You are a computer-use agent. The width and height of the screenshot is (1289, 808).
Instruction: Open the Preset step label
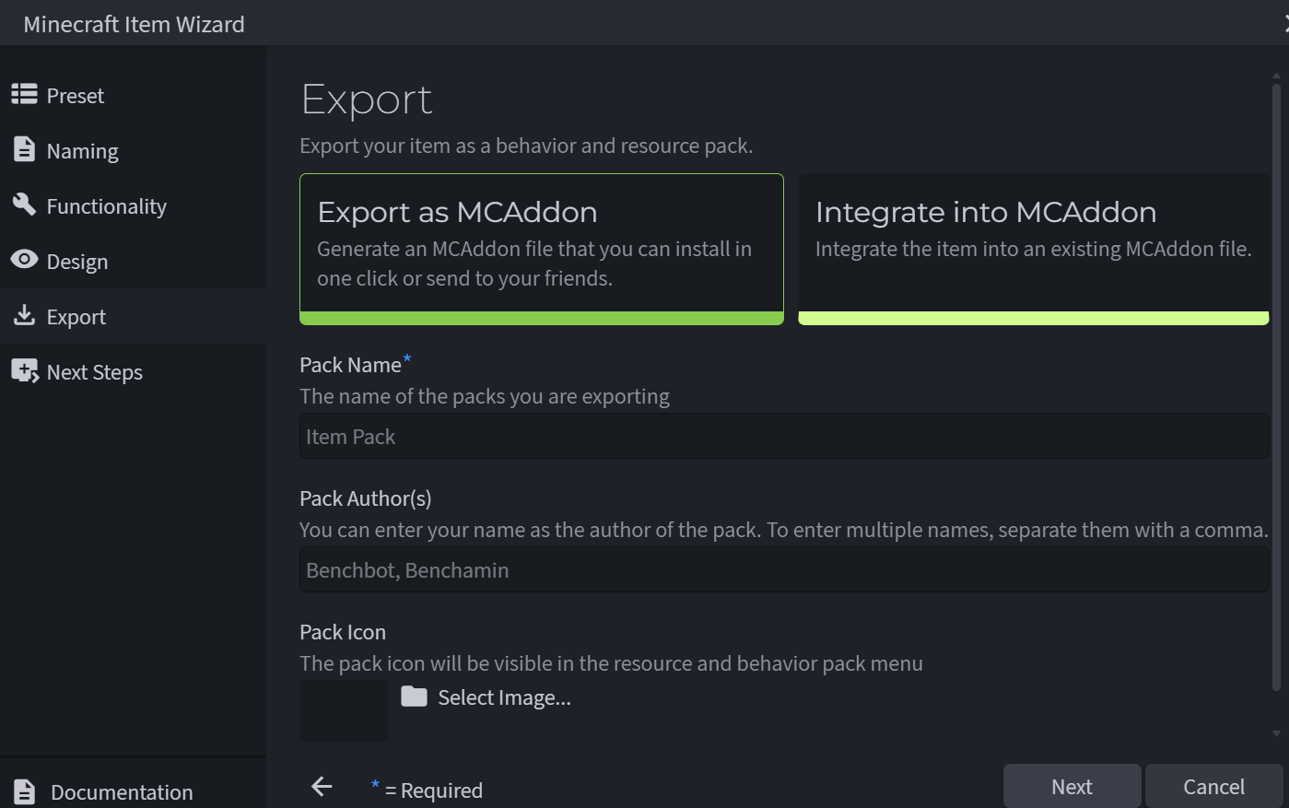click(76, 96)
